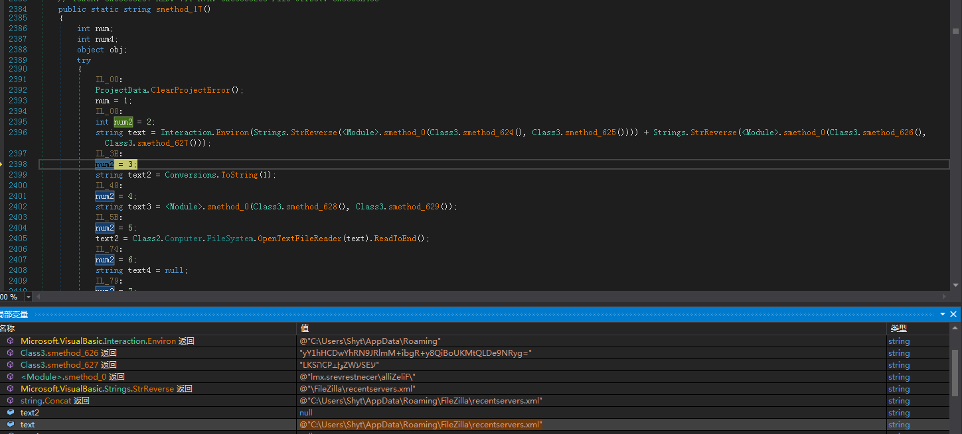Select the Microsoft.VisualBasic.Interaction.Environ return row
Viewport: 962px width, 434px height.
475,341
